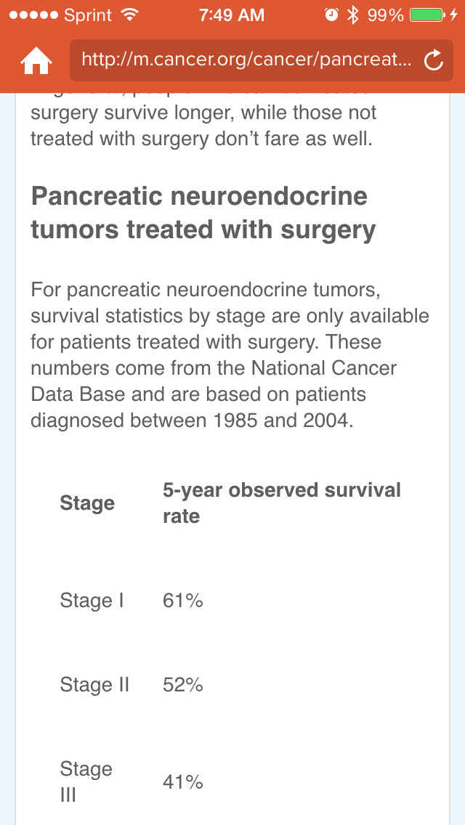465x825 pixels.
Task: Tap the green battery icon
Action: 426,15
